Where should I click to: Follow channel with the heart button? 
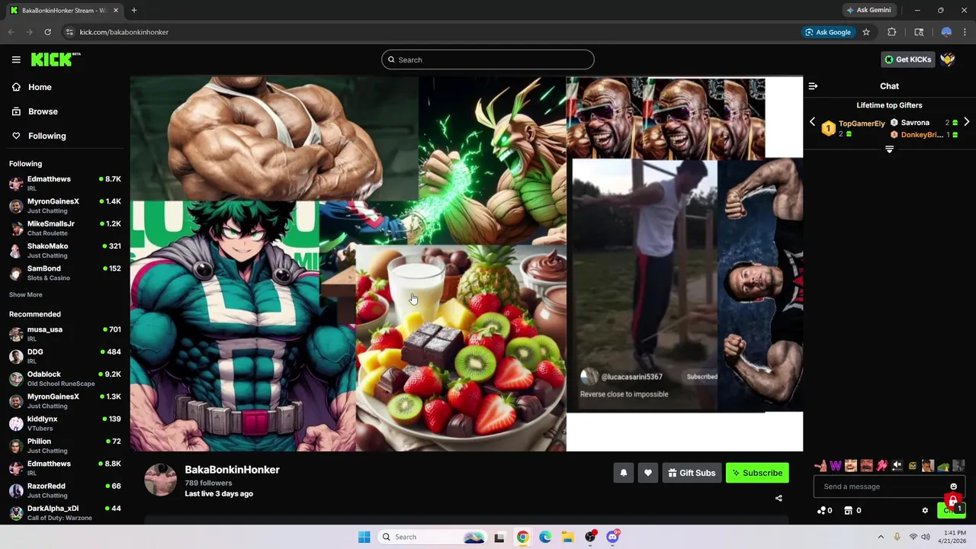point(647,473)
